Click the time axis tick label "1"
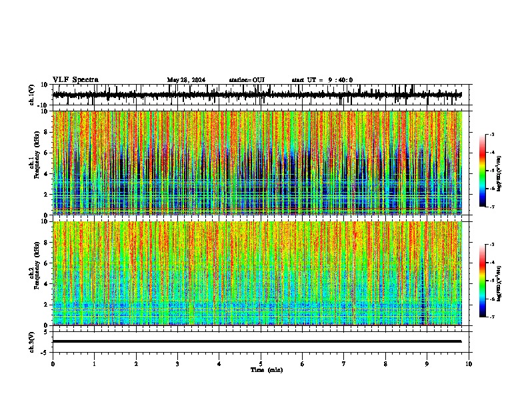 94,364
